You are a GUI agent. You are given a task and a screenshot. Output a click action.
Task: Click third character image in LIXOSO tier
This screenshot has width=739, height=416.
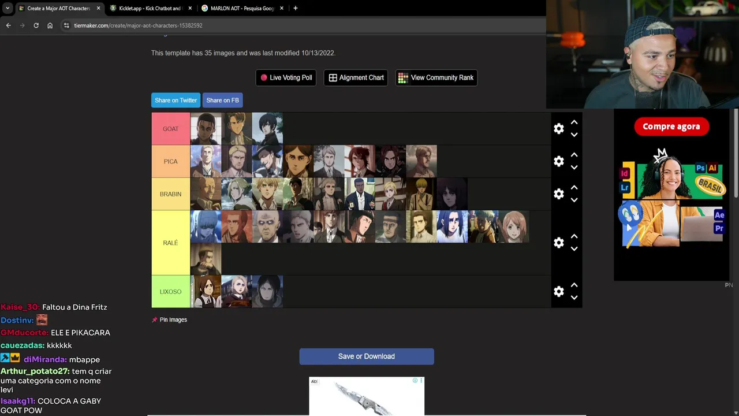(267, 291)
